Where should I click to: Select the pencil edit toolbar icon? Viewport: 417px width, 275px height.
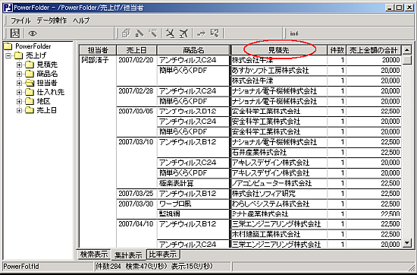[140, 33]
